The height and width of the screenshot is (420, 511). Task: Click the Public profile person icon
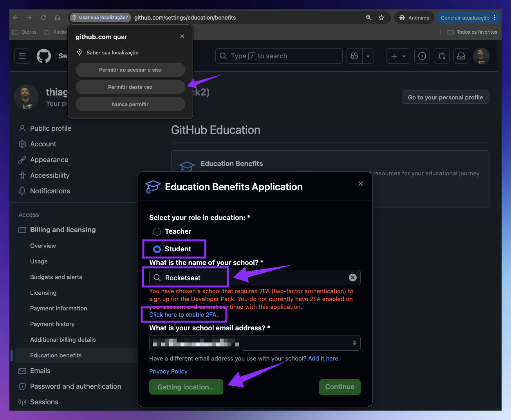pos(22,128)
